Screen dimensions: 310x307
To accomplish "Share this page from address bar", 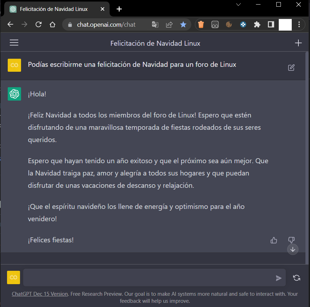I will [x=169, y=25].
